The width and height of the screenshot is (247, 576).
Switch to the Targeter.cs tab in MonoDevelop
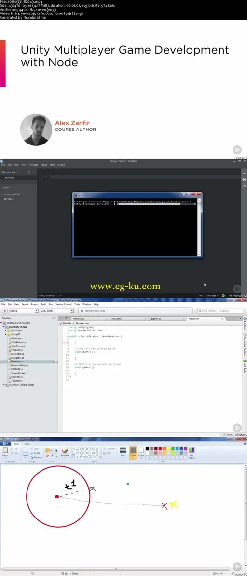[167, 319]
